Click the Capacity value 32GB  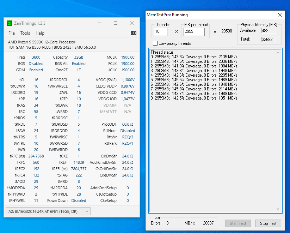(79, 57)
